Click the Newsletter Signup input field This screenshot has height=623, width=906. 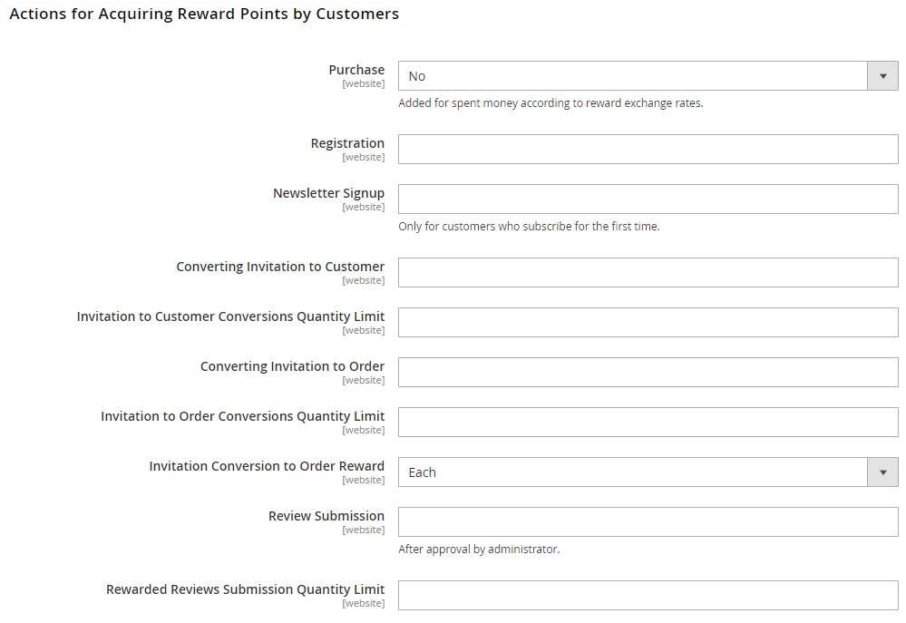coord(648,199)
